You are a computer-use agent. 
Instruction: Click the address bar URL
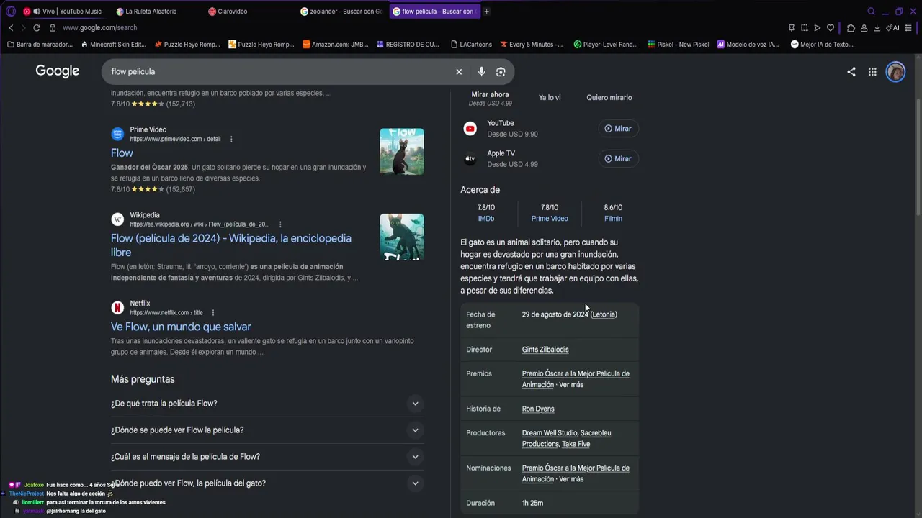coord(99,28)
